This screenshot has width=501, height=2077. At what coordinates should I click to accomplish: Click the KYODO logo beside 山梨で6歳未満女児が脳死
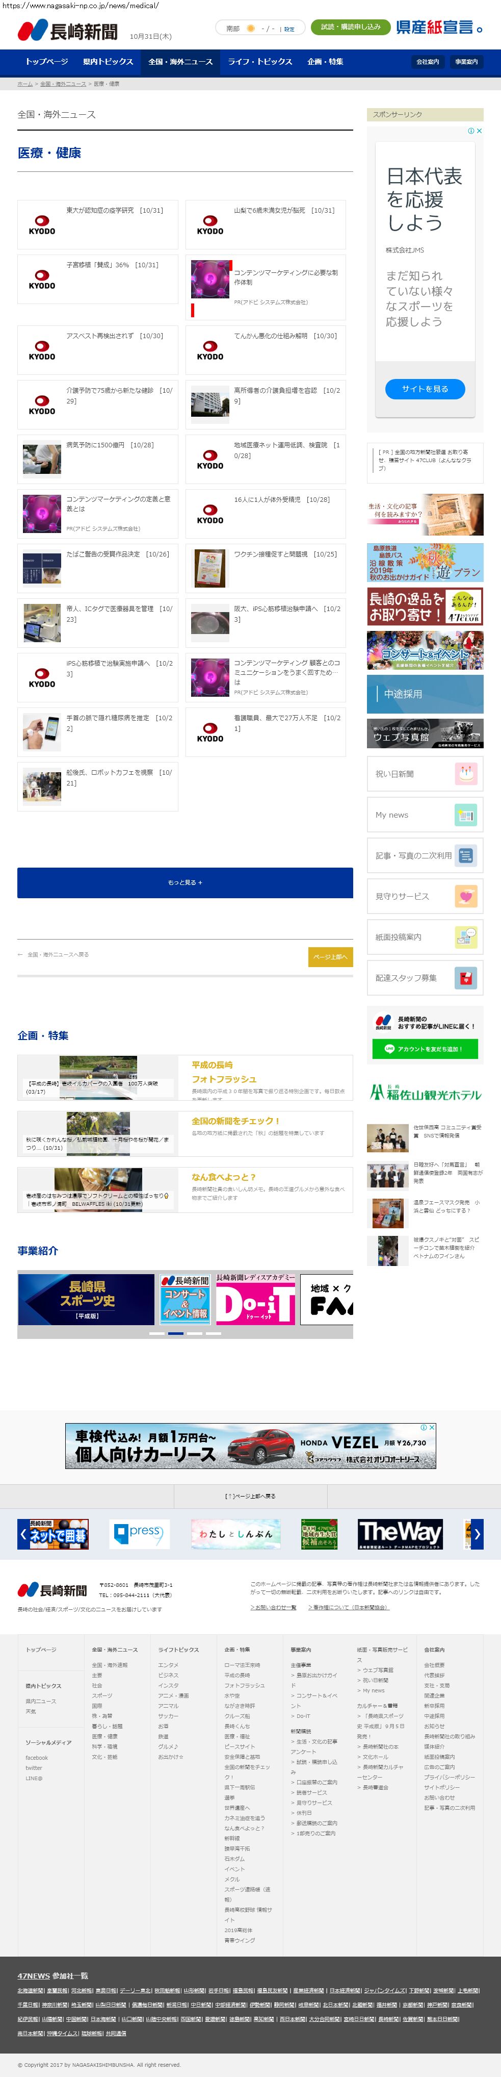[x=210, y=225]
